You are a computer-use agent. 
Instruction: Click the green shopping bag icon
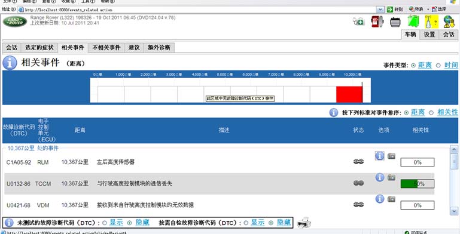pyautogui.click(x=413, y=21)
